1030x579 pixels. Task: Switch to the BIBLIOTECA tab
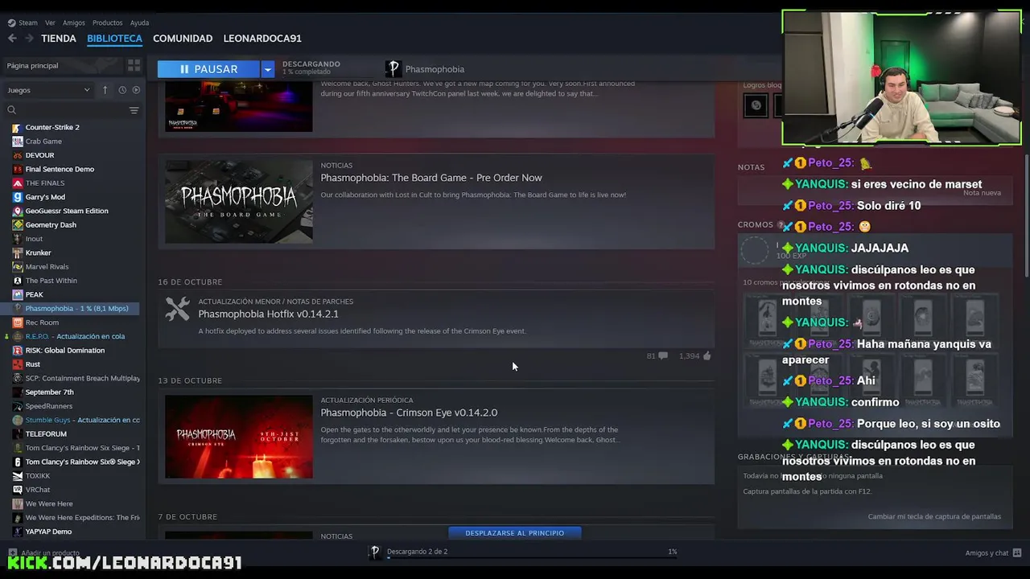[x=114, y=38]
